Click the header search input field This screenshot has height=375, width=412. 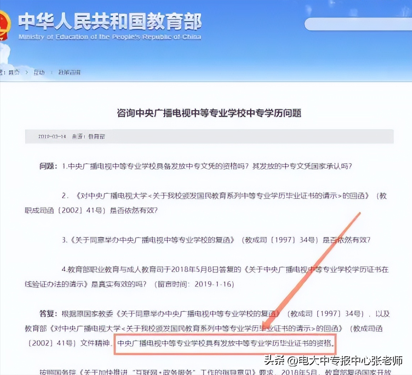[x=358, y=24]
